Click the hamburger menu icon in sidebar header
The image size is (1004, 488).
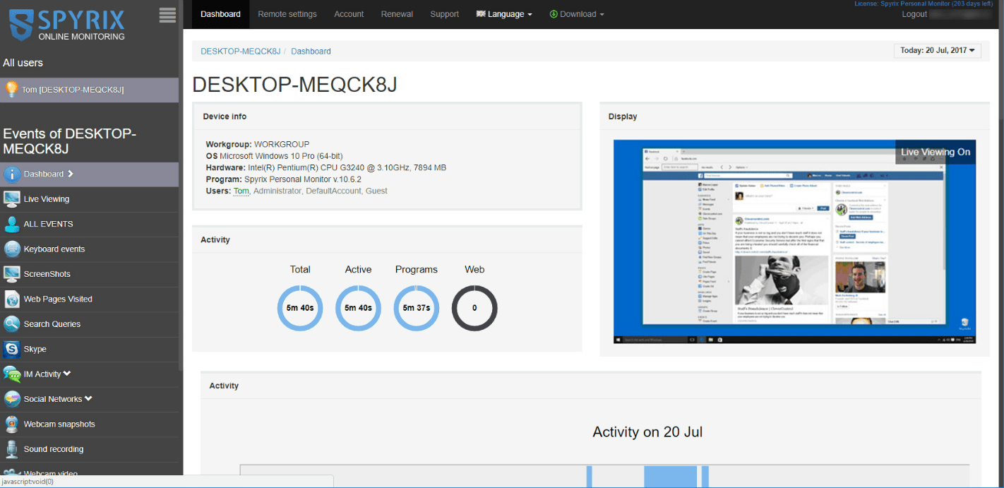click(167, 16)
